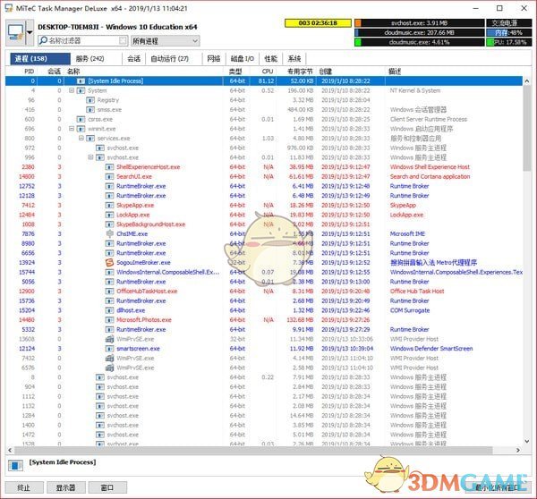537x499 pixels.
Task: Click the csrss.exe process icon
Action: click(x=81, y=119)
